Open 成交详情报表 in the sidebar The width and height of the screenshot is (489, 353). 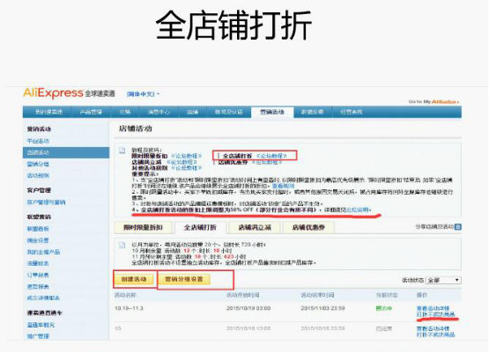pos(43,298)
